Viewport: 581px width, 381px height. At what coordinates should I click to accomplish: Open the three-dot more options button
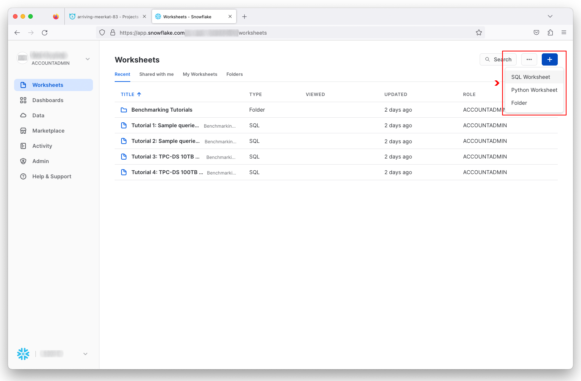point(529,59)
